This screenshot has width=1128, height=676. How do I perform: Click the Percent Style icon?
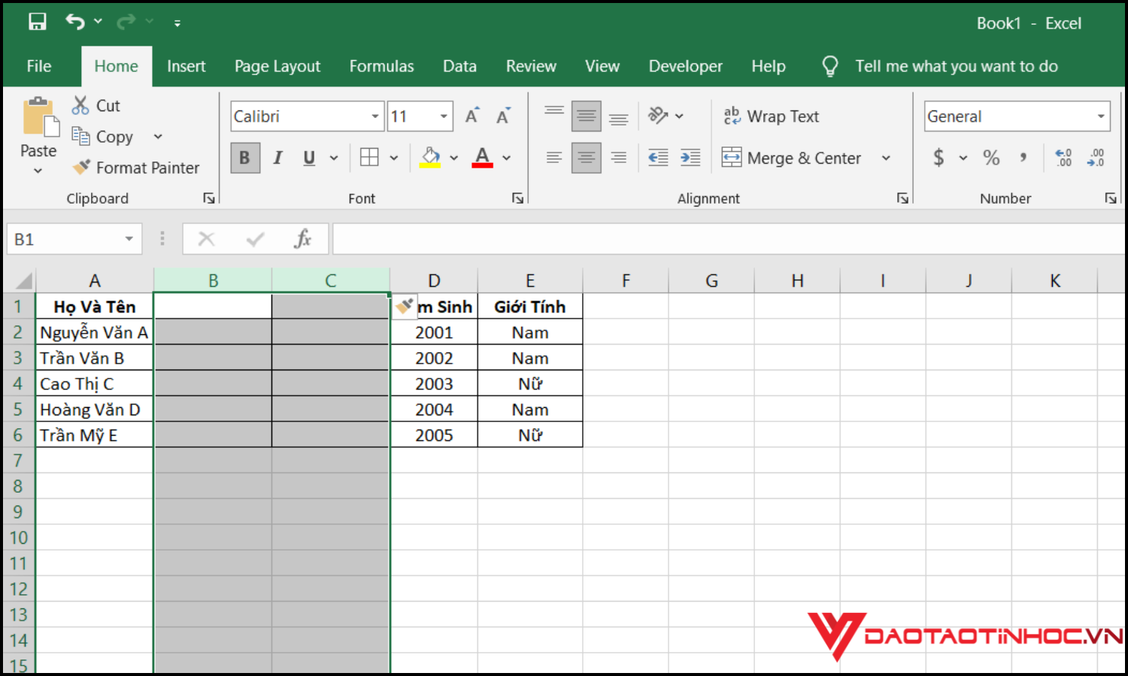pos(991,158)
